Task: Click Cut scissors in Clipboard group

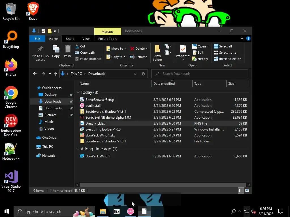Action: [x=77, y=46]
